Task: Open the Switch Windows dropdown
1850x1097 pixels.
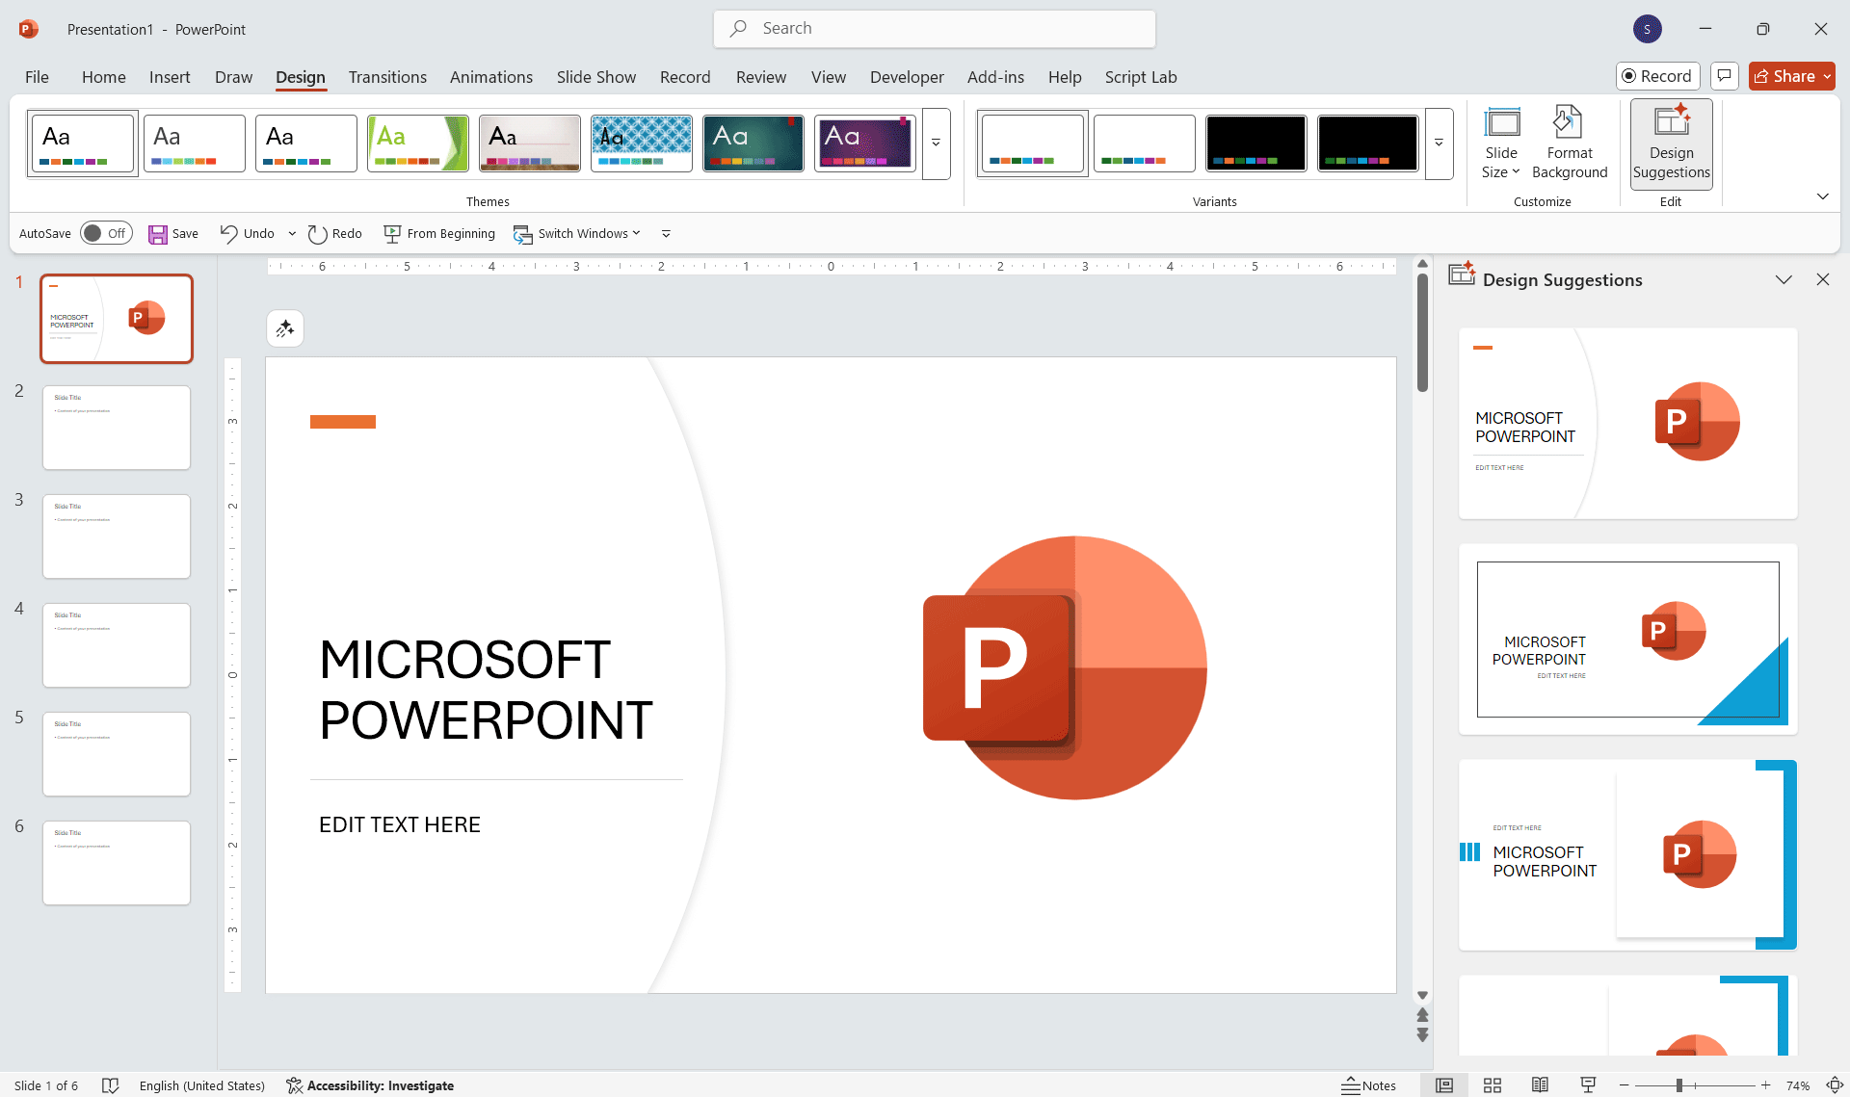Action: pyautogui.click(x=576, y=233)
